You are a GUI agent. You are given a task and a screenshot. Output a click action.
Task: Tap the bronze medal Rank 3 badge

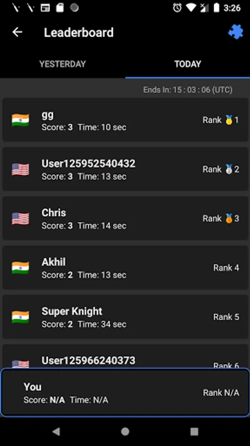pos(221,219)
